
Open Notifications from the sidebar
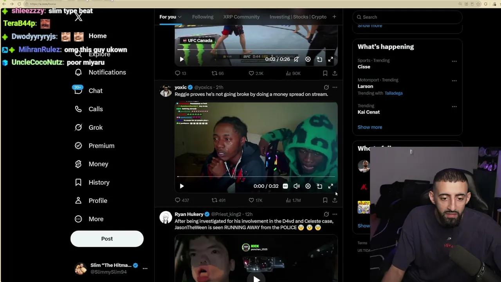tap(101, 72)
